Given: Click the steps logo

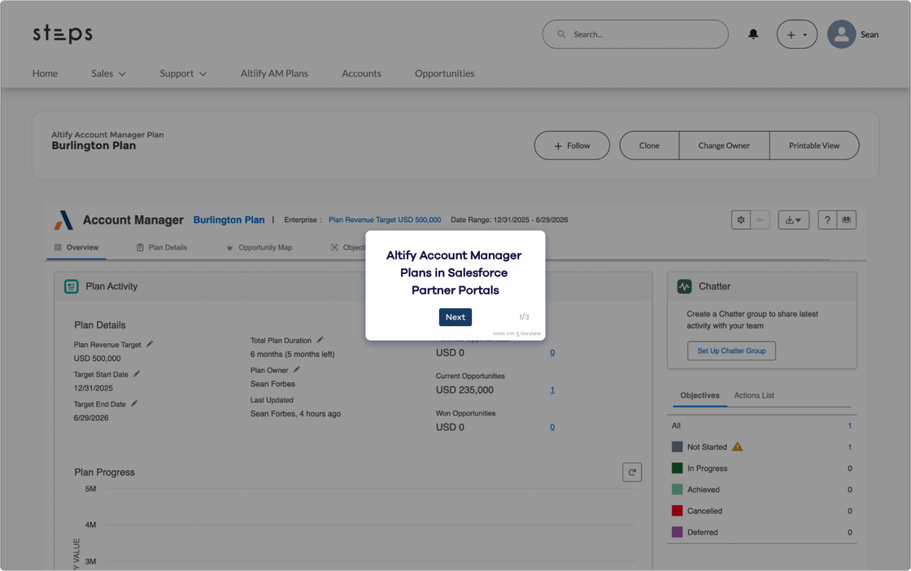Looking at the screenshot, I should pos(63,33).
